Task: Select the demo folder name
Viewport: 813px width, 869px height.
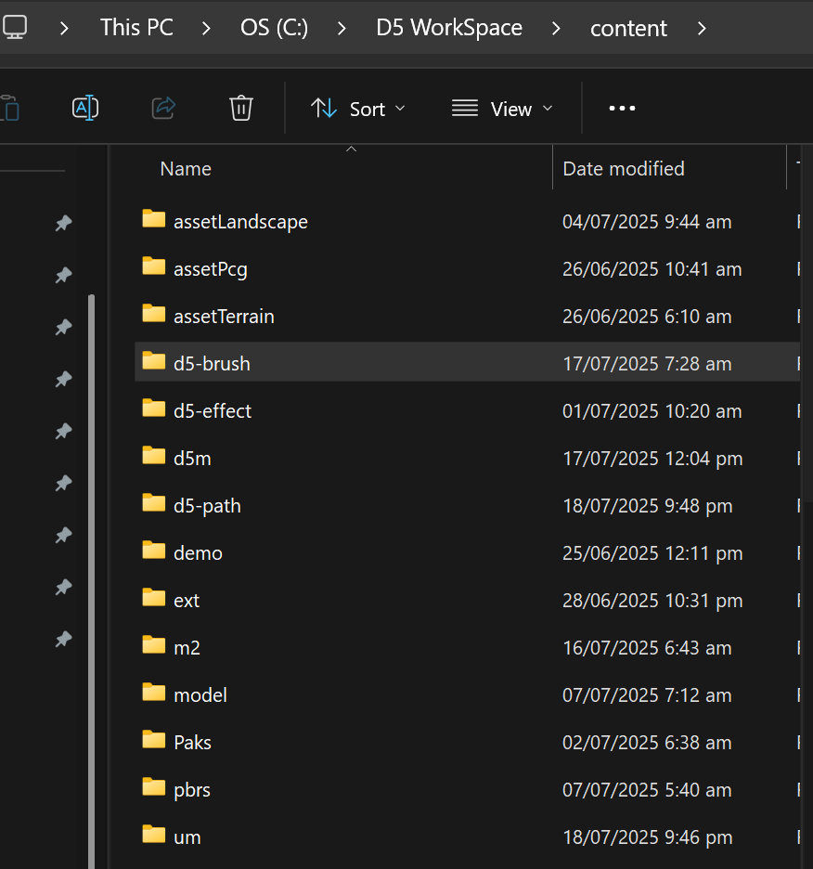Action: (x=198, y=553)
